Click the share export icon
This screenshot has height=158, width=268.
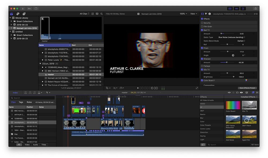tap(256, 9)
